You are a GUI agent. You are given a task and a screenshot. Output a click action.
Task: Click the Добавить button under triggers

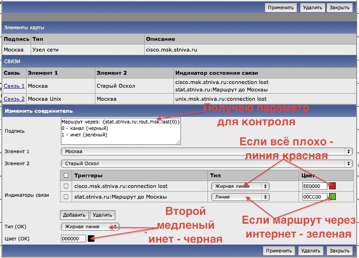tap(74, 215)
